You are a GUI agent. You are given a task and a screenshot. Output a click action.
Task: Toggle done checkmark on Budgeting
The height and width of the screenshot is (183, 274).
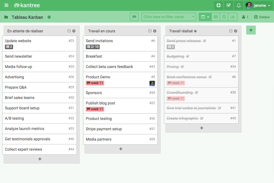pyautogui.click(x=188, y=56)
